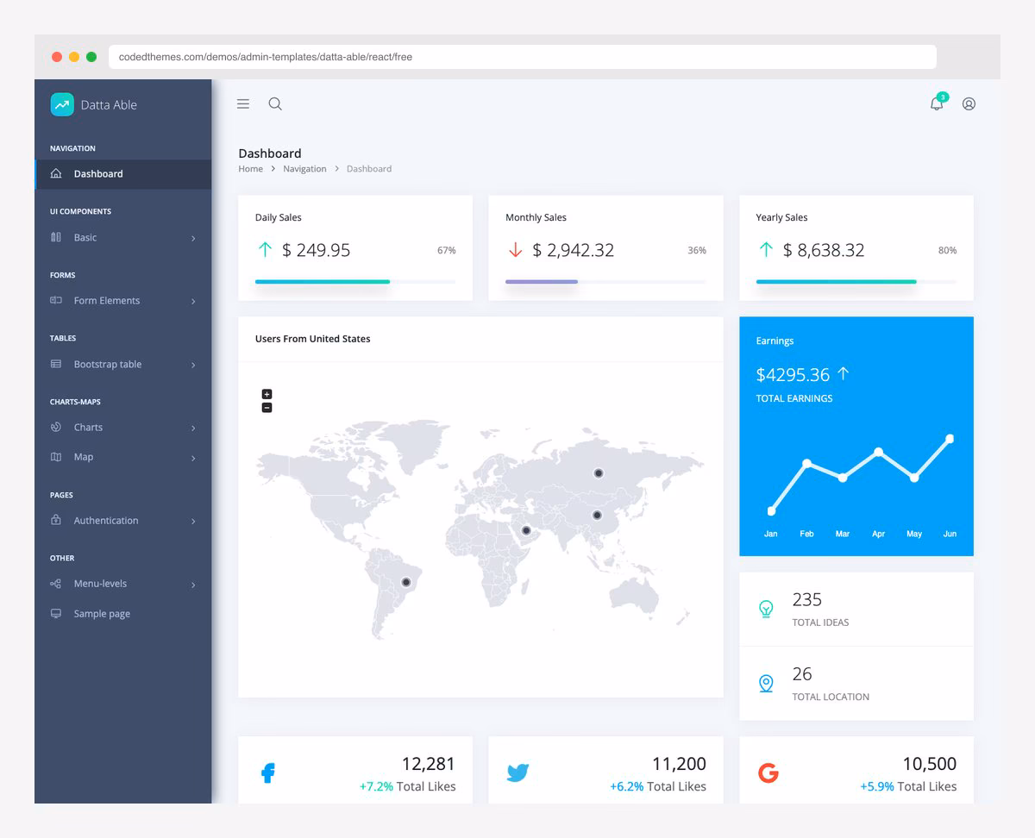
Task: Click the Daily Sales progress bar
Action: point(355,281)
